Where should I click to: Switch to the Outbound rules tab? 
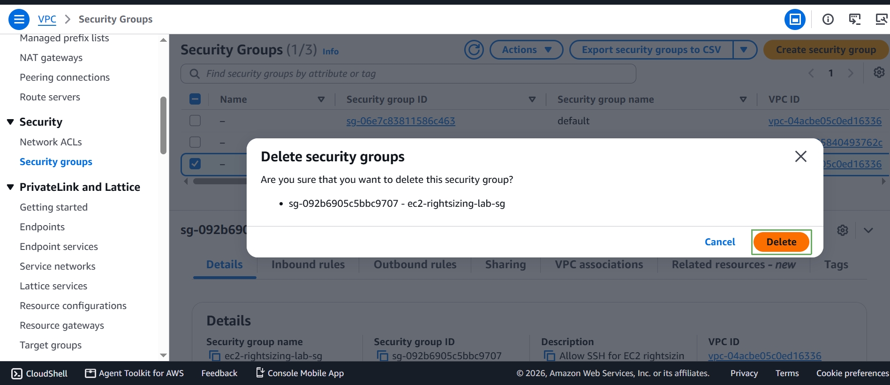point(415,264)
